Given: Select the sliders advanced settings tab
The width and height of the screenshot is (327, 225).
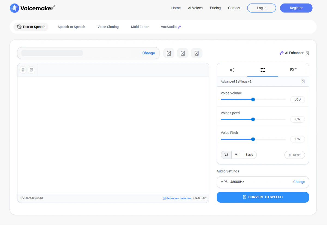Looking at the screenshot, I should (263, 70).
